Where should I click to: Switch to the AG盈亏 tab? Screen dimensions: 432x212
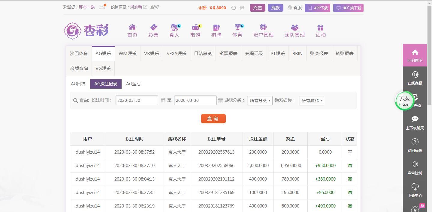pos(133,84)
